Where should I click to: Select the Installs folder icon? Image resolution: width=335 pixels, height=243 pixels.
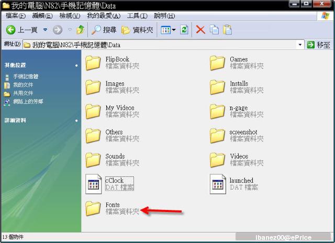pos(217,87)
